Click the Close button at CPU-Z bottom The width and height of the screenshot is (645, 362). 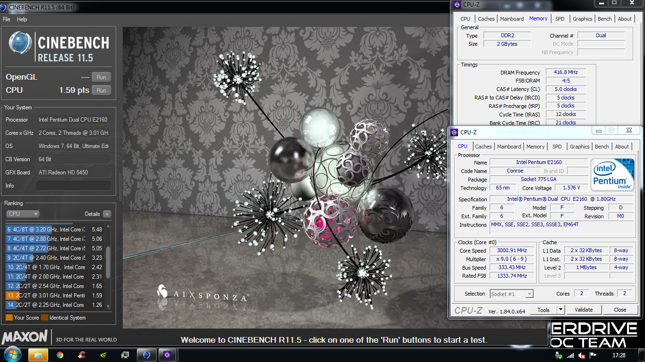pyautogui.click(x=620, y=310)
